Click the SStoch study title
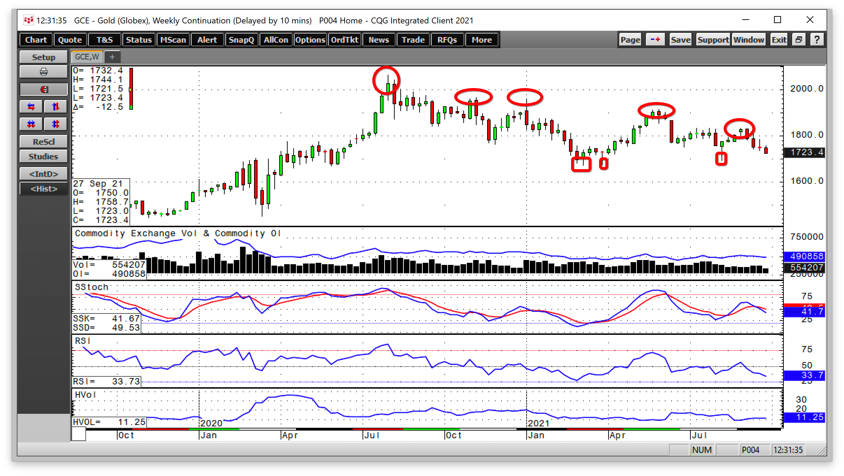 click(91, 287)
